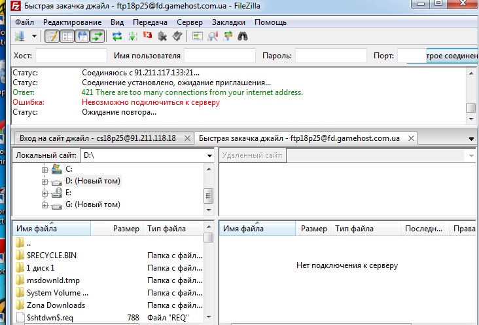This screenshot has height=325, width=479.
Task: Close the cs18p25@91.211.118.18 tab
Action: pos(187,139)
